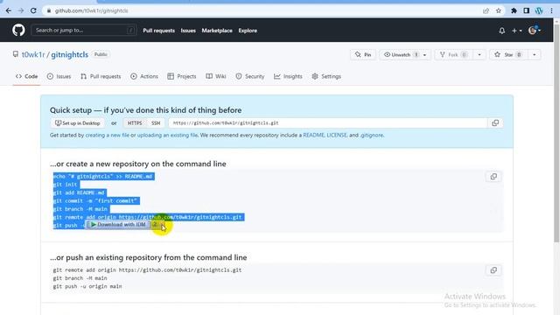This screenshot has width=560, height=315.
Task: Select the SSH protocol toggle
Action: pos(156,122)
